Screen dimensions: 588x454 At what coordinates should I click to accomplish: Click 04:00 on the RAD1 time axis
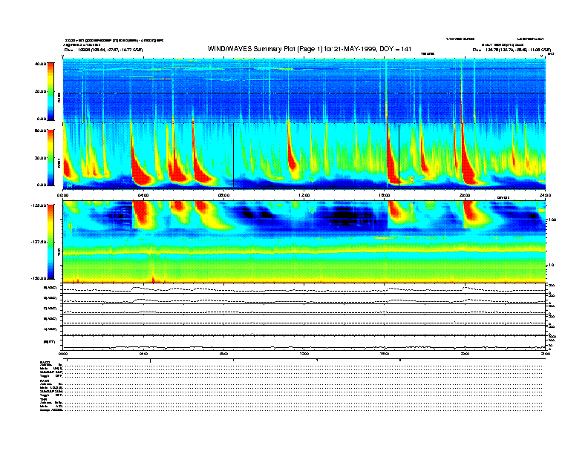[143, 195]
